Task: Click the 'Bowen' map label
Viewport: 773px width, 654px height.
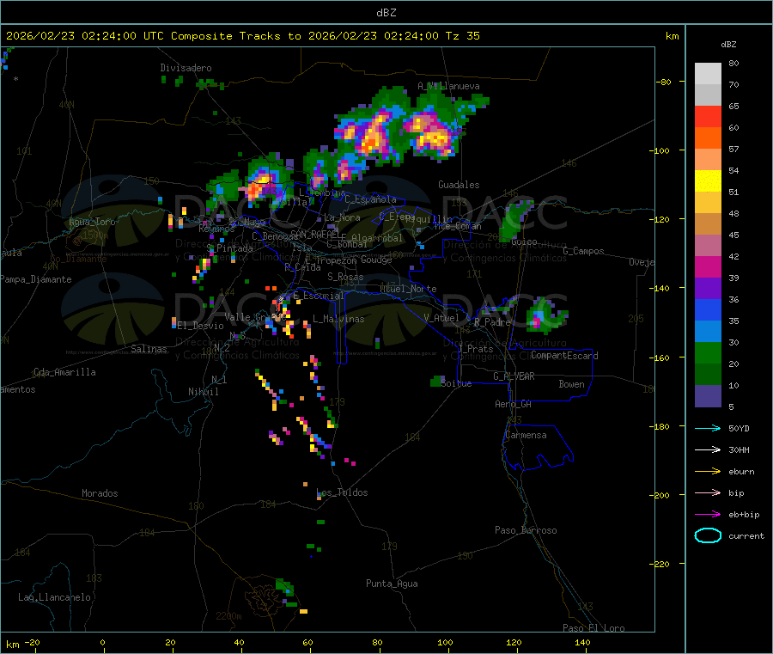Action: 571,384
